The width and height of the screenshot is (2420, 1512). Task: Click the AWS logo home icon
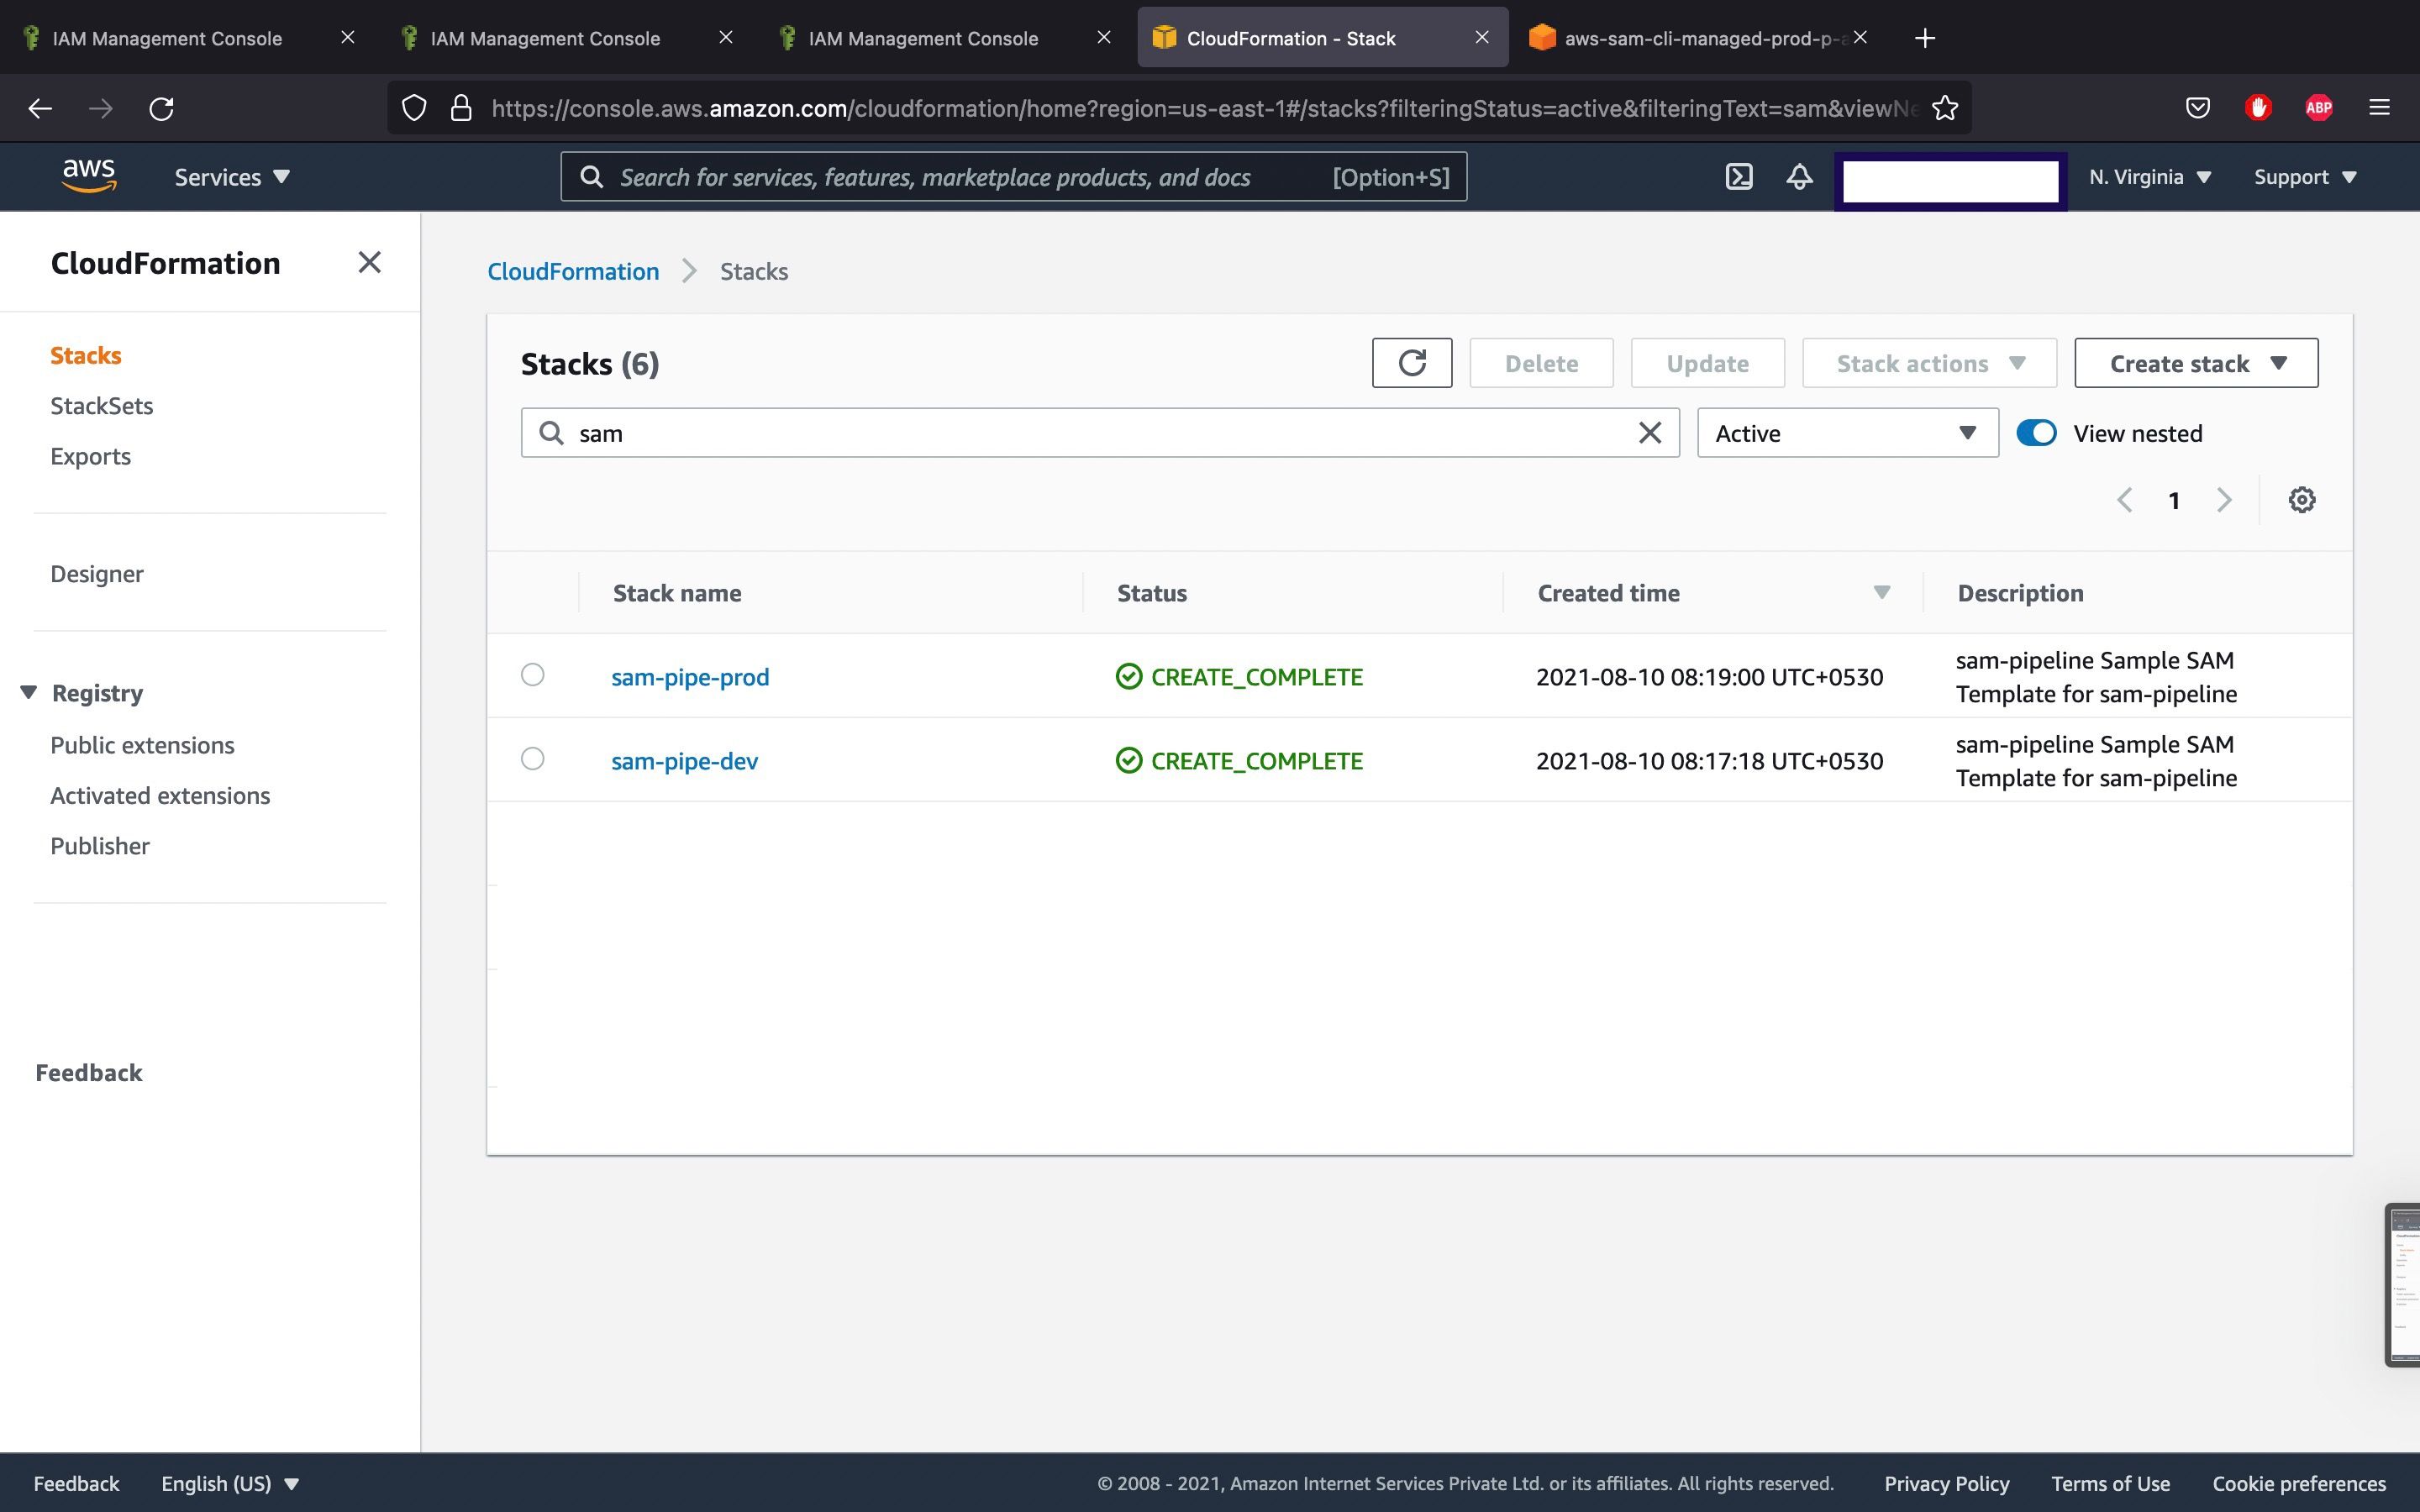[89, 176]
